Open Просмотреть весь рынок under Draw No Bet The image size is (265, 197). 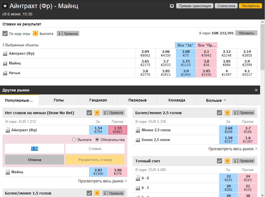(x=102, y=181)
